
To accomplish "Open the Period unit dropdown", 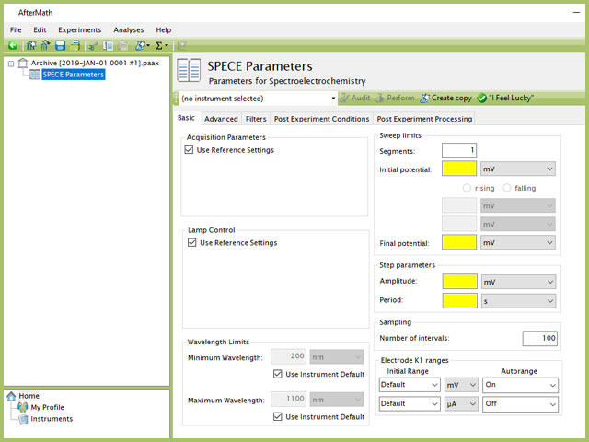I will (518, 301).
